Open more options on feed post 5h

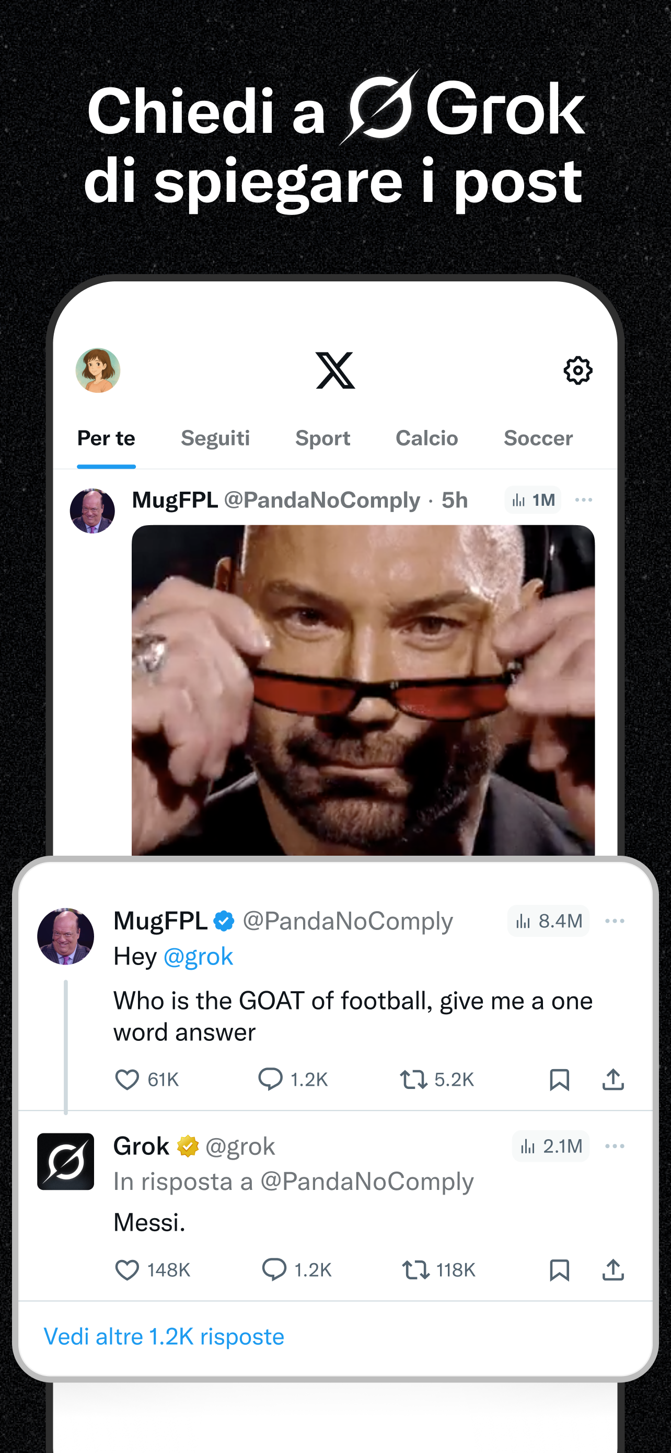click(583, 501)
